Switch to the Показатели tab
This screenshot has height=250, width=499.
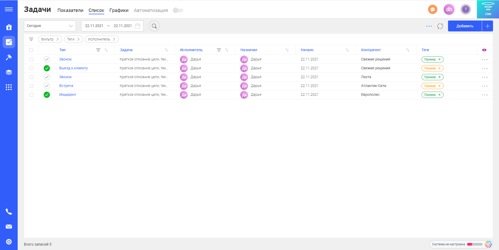click(x=70, y=10)
